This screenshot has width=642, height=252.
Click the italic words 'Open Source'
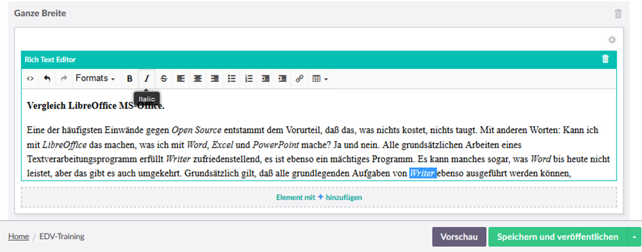coord(197,130)
